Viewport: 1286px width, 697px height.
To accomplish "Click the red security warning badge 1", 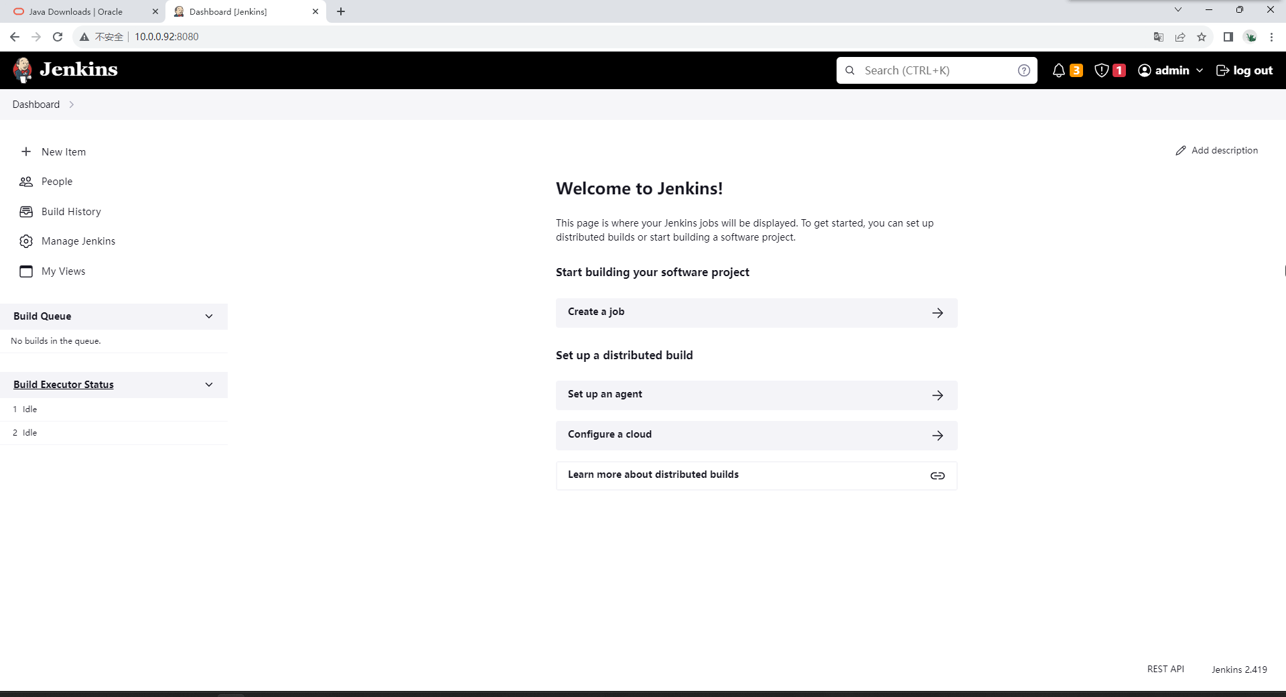I will click(1119, 70).
